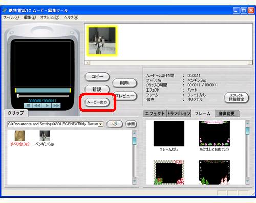The width and height of the screenshot is (256, 203).
Task: Switch to the エフェクト tab
Action: [x=155, y=114]
